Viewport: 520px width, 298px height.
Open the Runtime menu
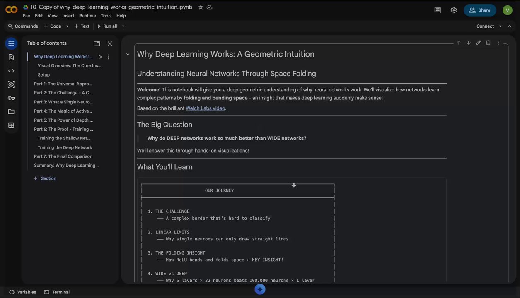click(x=87, y=16)
